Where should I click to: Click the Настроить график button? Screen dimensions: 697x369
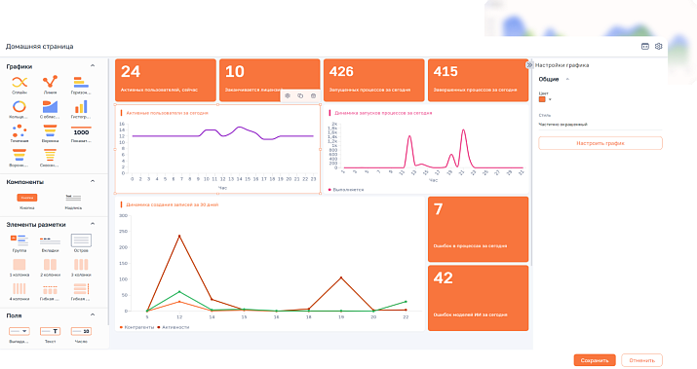(600, 143)
